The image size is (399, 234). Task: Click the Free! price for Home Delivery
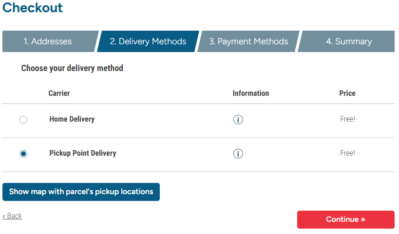347,119
